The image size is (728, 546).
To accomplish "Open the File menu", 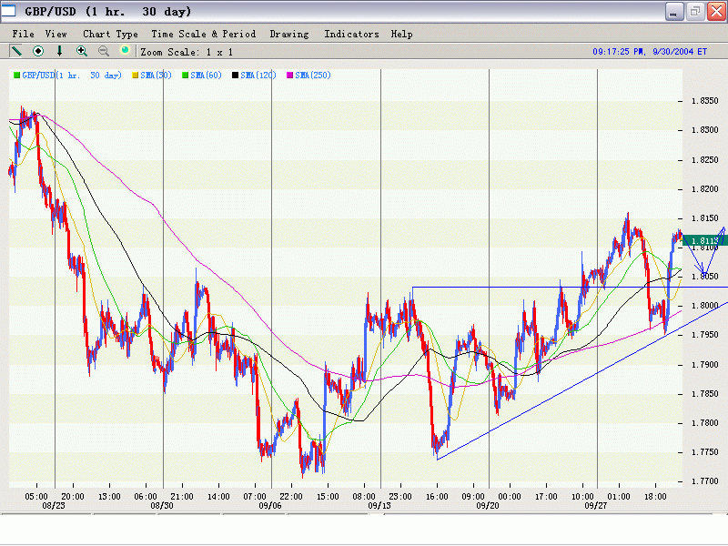I will click(x=23, y=34).
